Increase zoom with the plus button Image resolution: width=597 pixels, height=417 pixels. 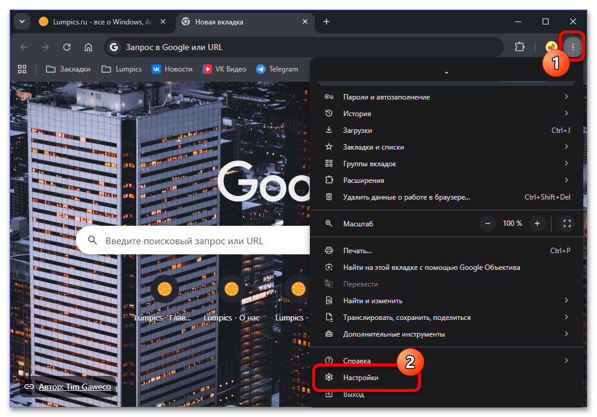pyautogui.click(x=537, y=223)
